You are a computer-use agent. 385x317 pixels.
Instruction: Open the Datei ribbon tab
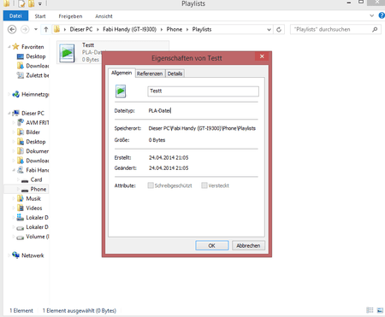(15, 16)
